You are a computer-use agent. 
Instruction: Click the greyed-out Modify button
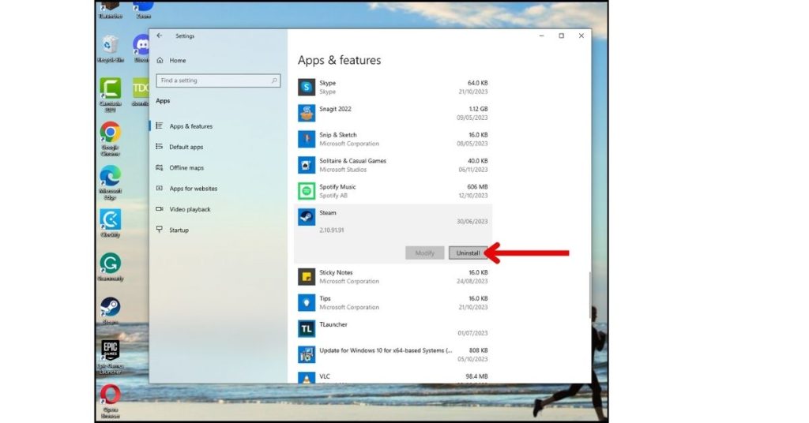click(x=424, y=253)
